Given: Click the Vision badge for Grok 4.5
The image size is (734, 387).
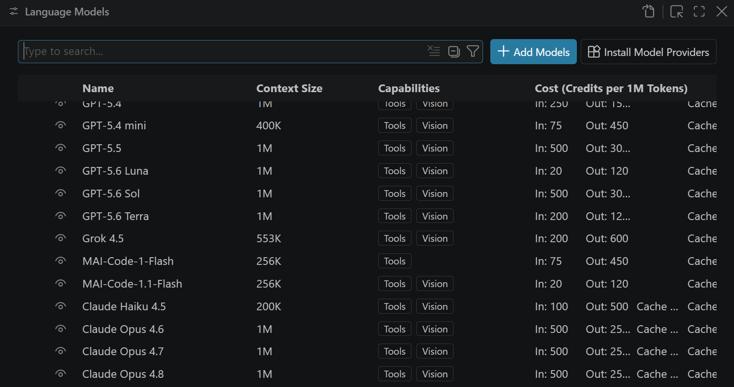Looking at the screenshot, I should 435,238.
